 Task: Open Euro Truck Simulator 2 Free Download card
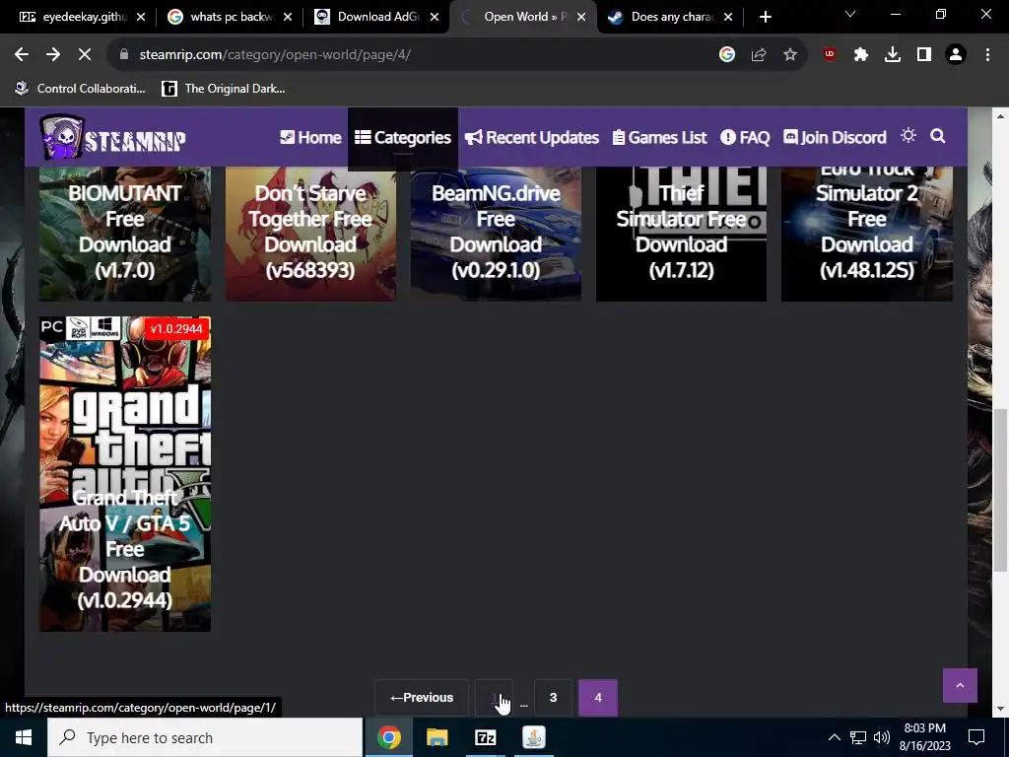coord(867,234)
